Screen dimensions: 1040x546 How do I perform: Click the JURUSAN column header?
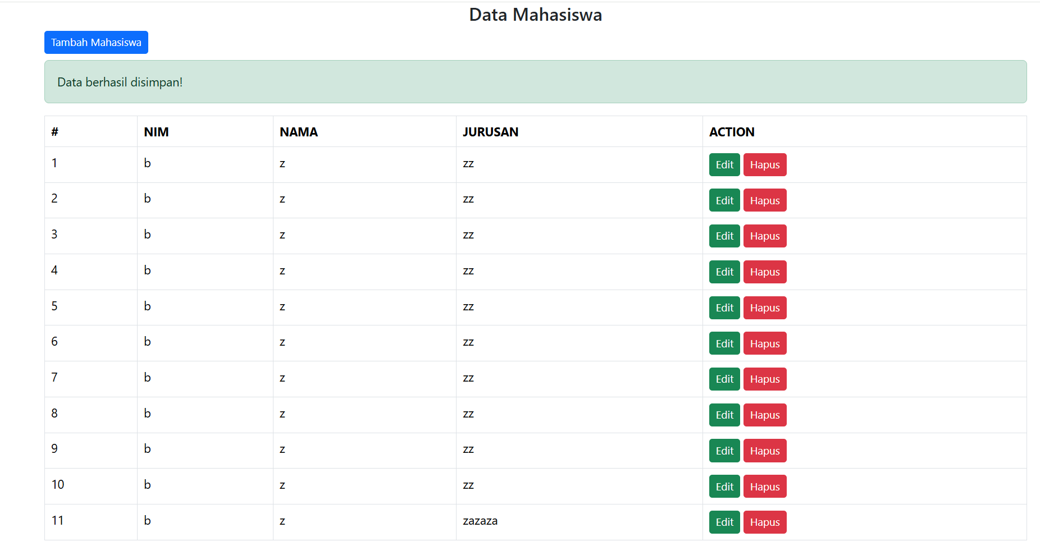(x=490, y=132)
